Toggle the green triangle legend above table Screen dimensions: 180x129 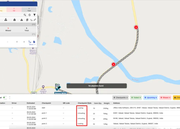5,98
